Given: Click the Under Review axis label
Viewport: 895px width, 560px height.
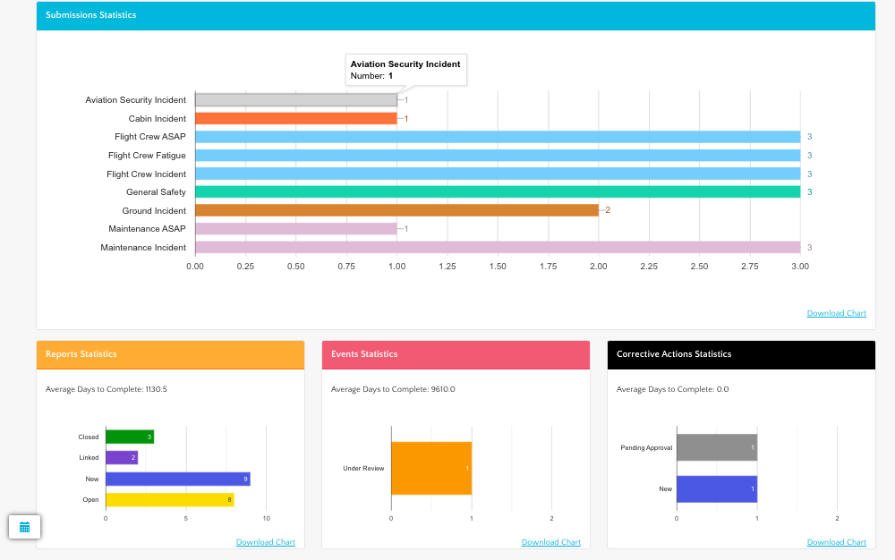Looking at the screenshot, I should point(363,468).
